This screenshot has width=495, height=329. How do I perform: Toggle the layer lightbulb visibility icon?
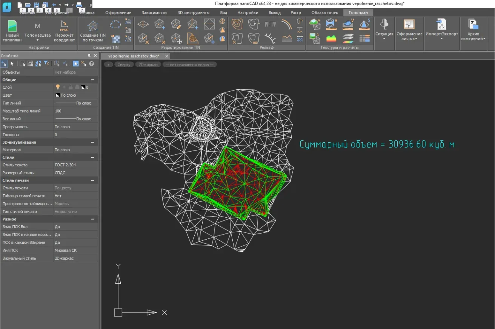58,87
